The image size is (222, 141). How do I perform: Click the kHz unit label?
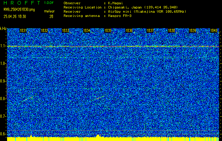click(x=3, y=29)
